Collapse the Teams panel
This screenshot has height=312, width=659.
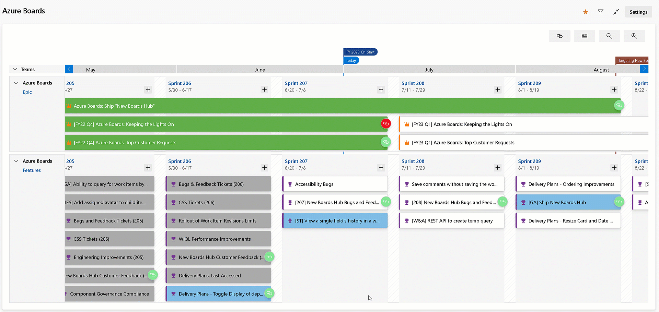[15, 69]
